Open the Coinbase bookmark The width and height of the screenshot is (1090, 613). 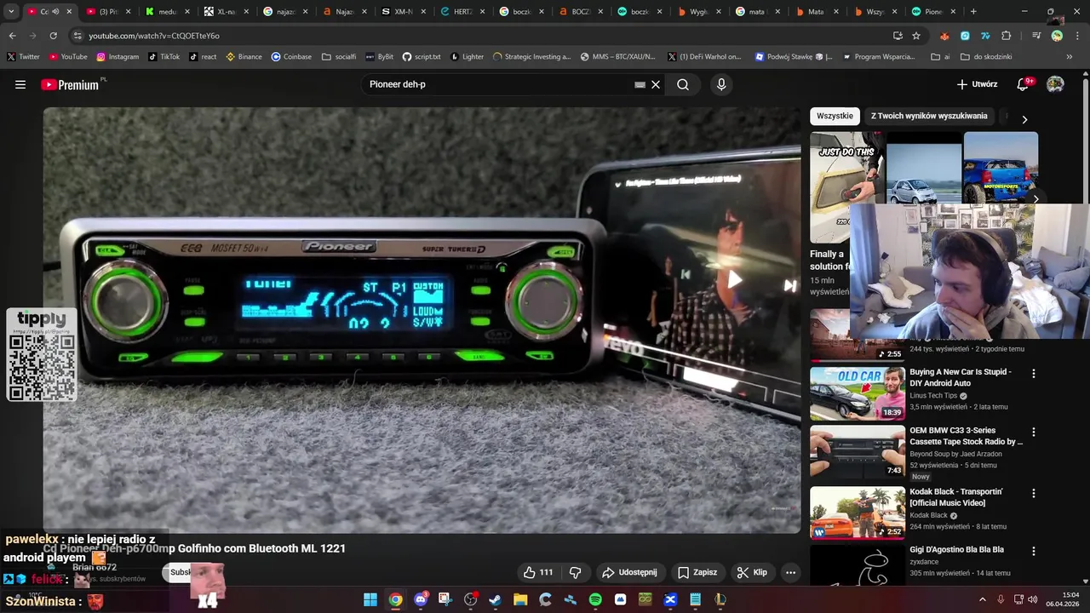291,57
